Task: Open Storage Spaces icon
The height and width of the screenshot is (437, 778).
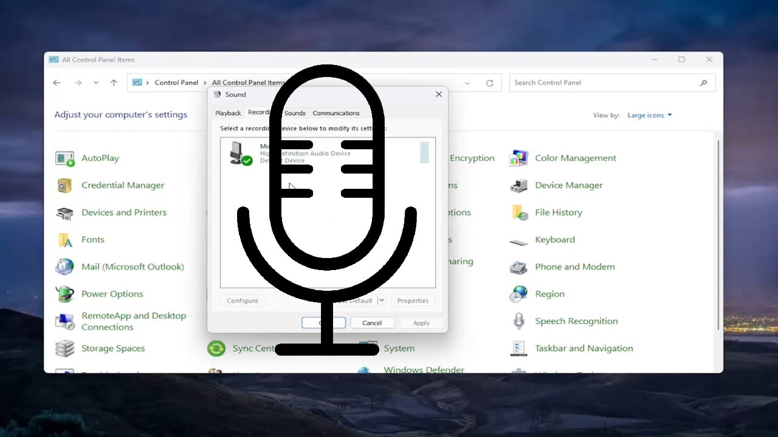Action: (65, 348)
